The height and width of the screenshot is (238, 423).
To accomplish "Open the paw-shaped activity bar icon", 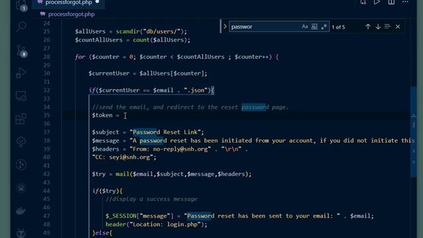I will click(21, 187).
